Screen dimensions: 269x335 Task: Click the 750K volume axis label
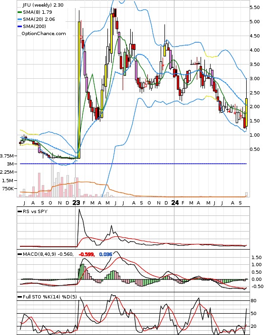[x=8, y=189]
